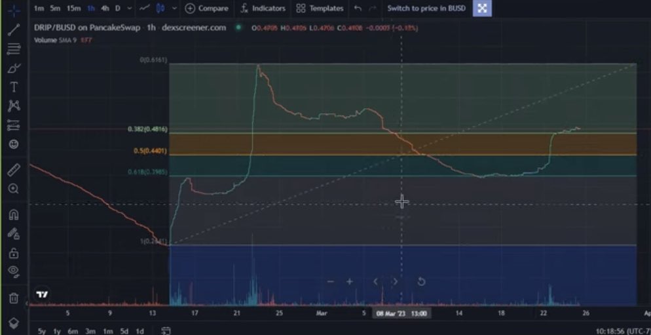This screenshot has height=335, width=651.
Task: Select the 1m timeframe
Action: click(39, 9)
